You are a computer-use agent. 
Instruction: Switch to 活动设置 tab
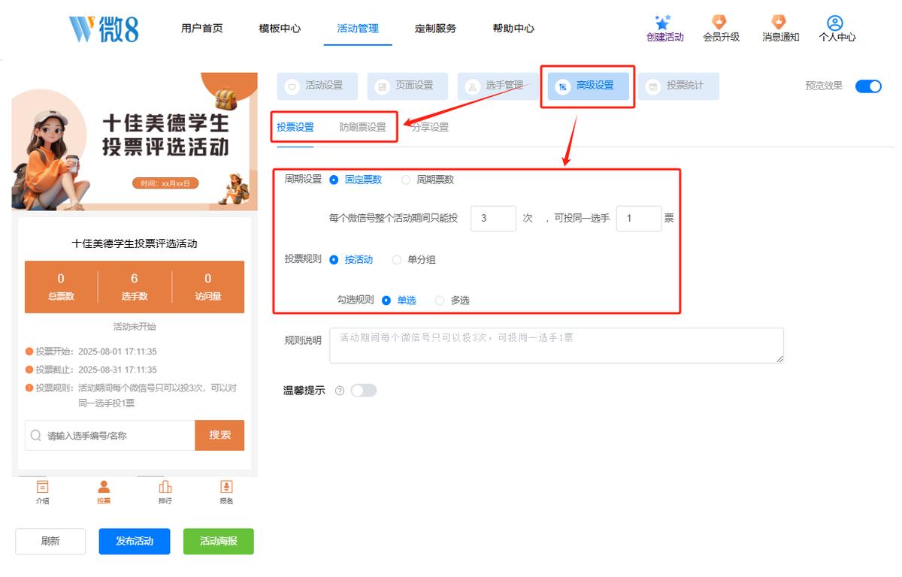click(x=317, y=86)
